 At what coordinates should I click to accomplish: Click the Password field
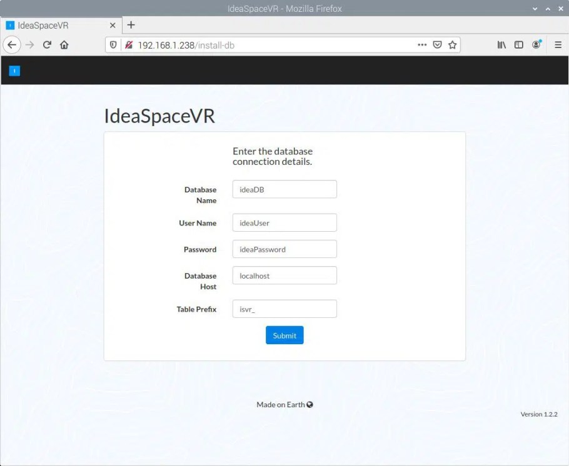pos(284,249)
